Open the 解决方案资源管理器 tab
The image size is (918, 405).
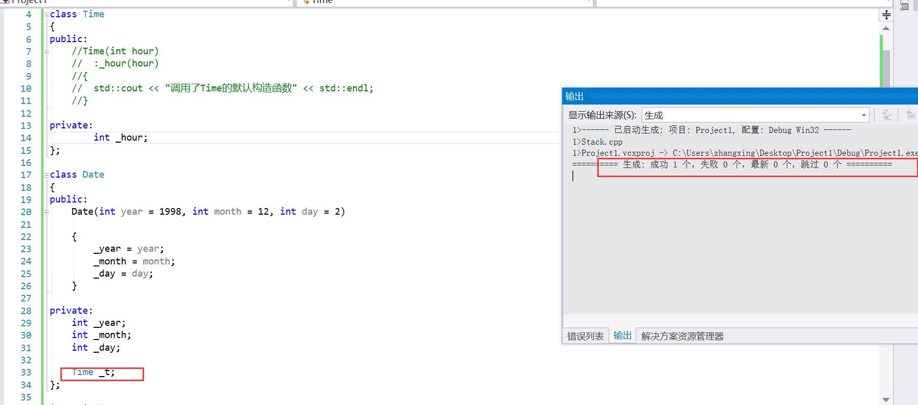(682, 336)
